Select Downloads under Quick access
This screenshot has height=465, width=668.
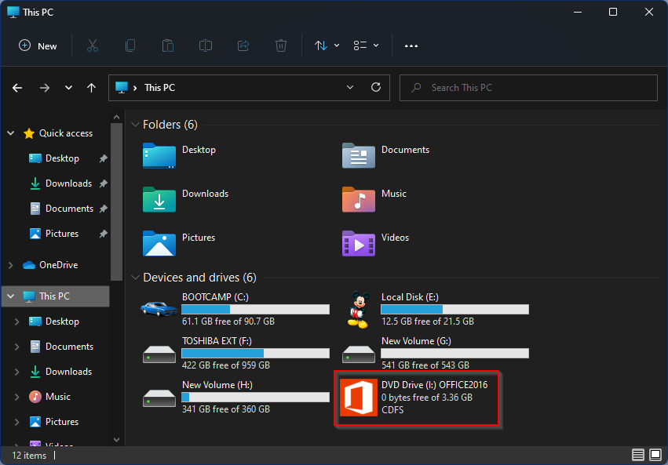(x=68, y=183)
